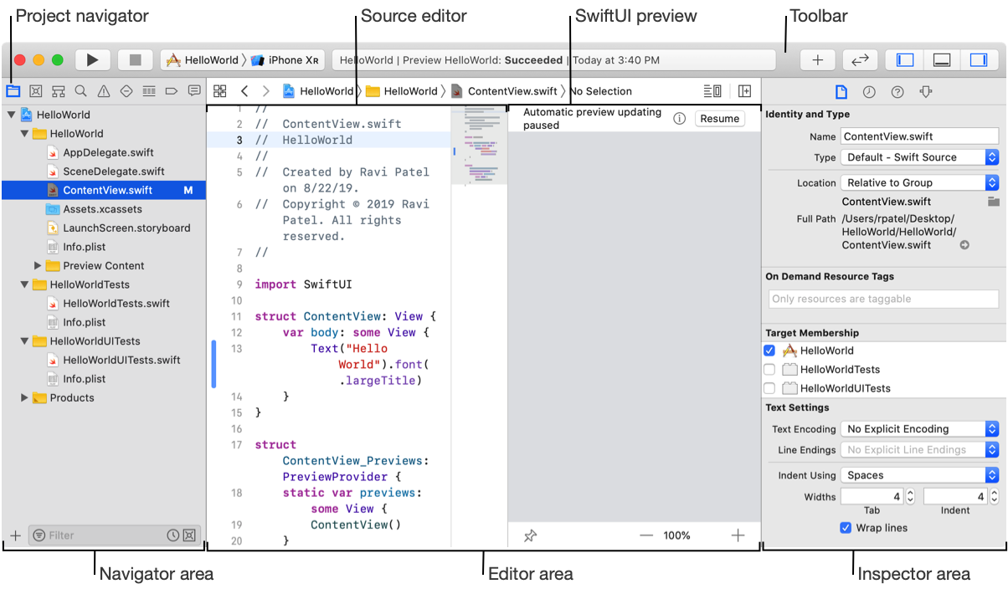The image size is (1008, 589).
Task: Uncheck HelloWorld target membership
Action: tap(769, 351)
